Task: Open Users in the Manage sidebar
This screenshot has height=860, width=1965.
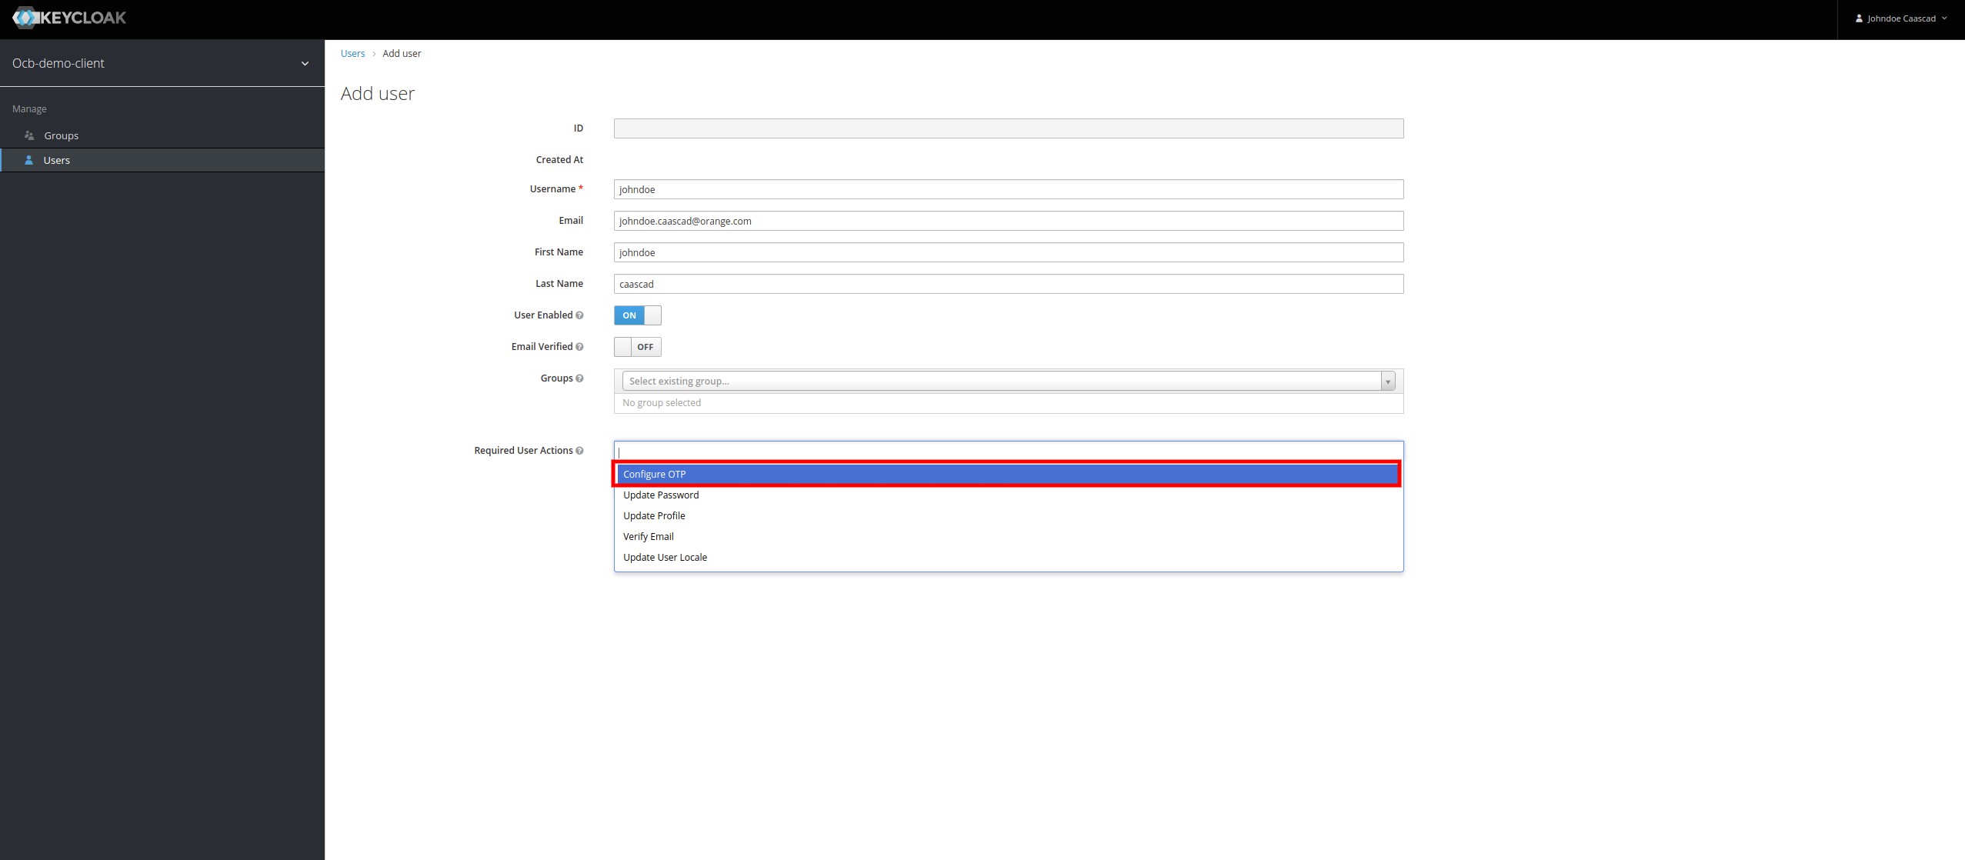Action: (x=162, y=160)
